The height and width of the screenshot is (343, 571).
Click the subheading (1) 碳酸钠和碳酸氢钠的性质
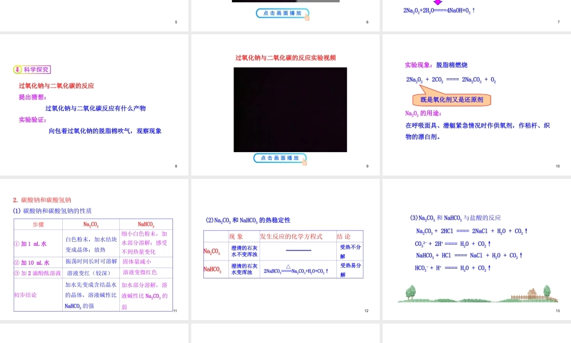pyautogui.click(x=52, y=211)
